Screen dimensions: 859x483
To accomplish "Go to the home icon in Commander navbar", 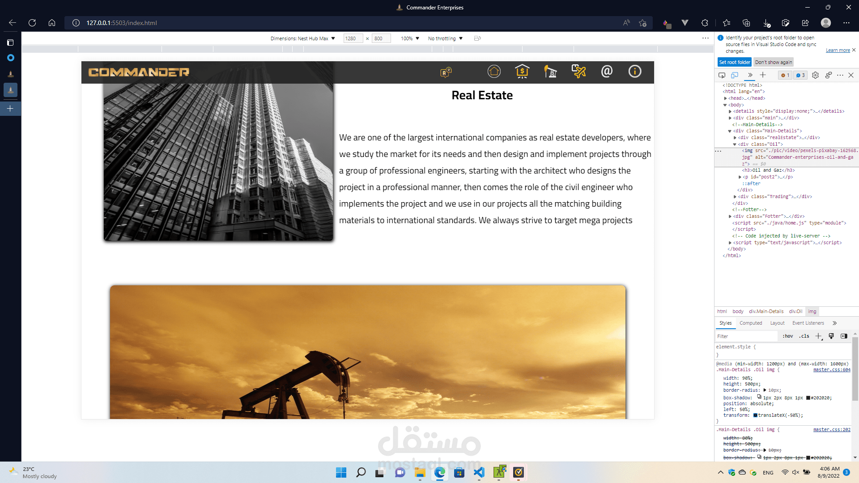I will [494, 72].
